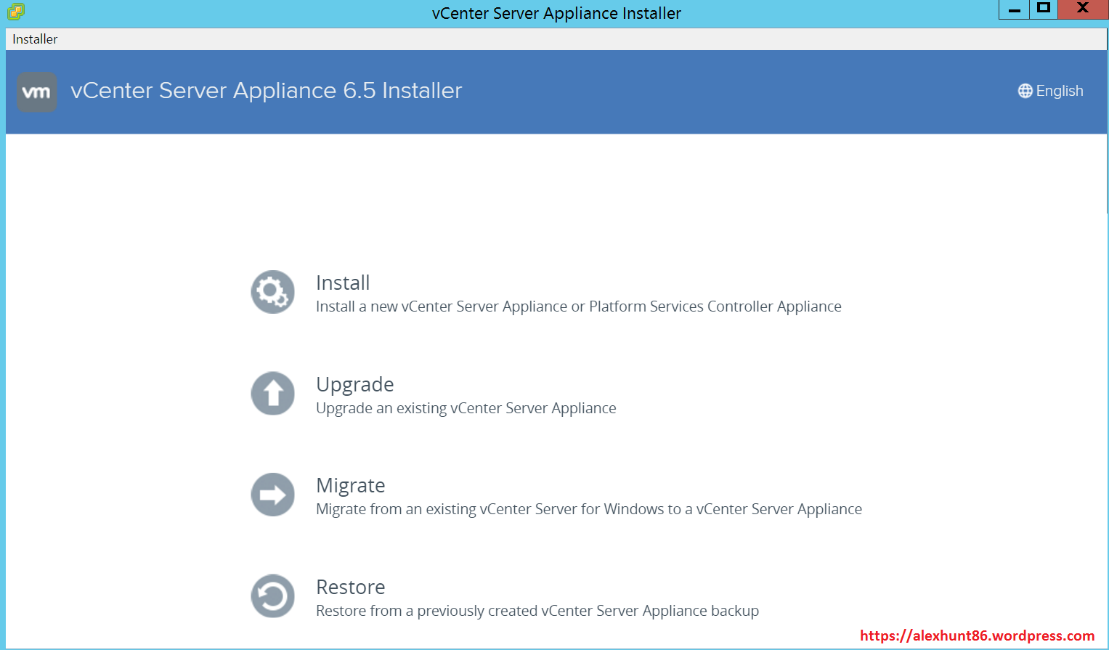Click the Upgrade up-arrow icon
Screen dimensions: 1109x650
click(273, 394)
